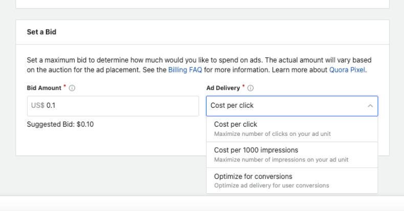Screen dimensions: 404x211
Task: Click the Optimize ad delivery for user conversions description
Action: click(x=272, y=185)
